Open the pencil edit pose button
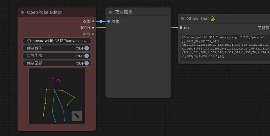The width and height of the screenshot is (270, 136). click(x=77, y=116)
